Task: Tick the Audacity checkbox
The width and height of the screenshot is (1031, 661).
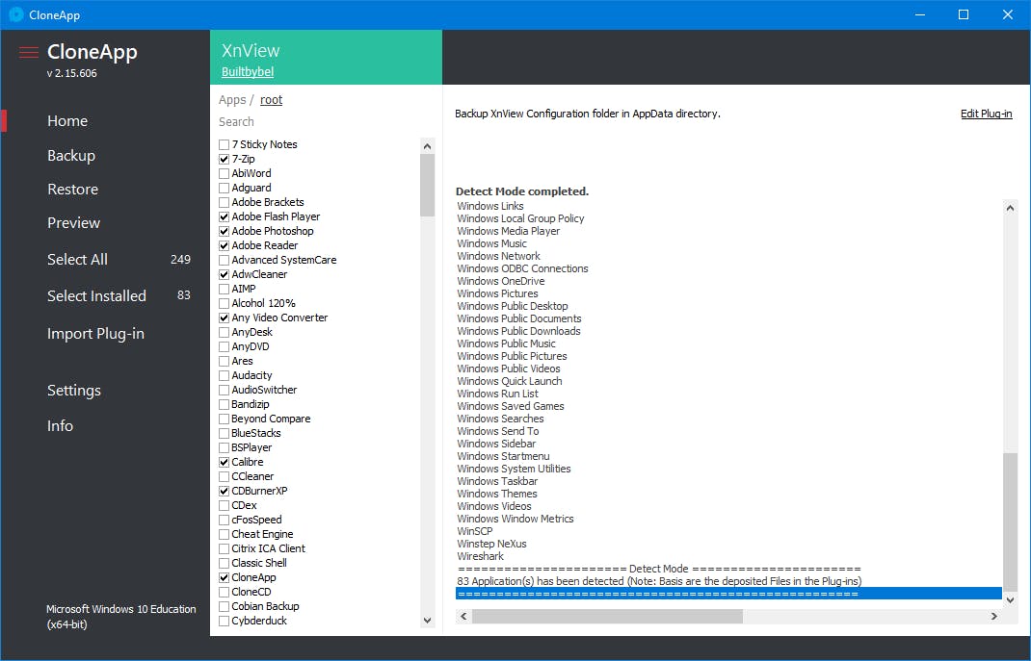Action: (225, 375)
